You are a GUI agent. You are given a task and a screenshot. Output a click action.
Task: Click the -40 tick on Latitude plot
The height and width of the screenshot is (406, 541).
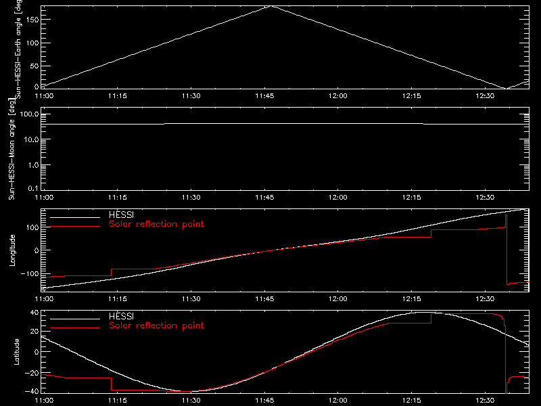click(32, 392)
